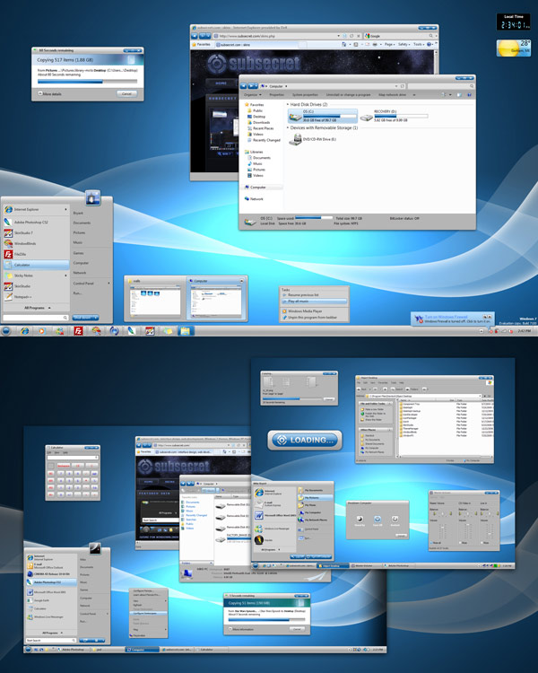This screenshot has height=673, width=538.
Task: Click Start menu search field
Action: click(36, 318)
